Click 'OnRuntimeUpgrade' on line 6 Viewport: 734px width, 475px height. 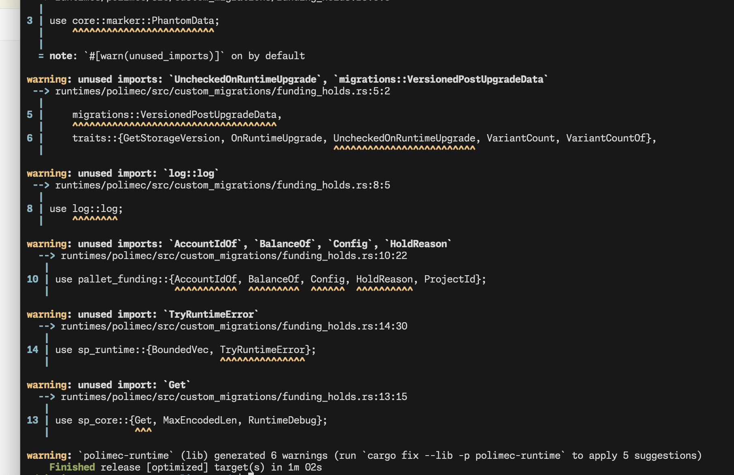point(277,138)
